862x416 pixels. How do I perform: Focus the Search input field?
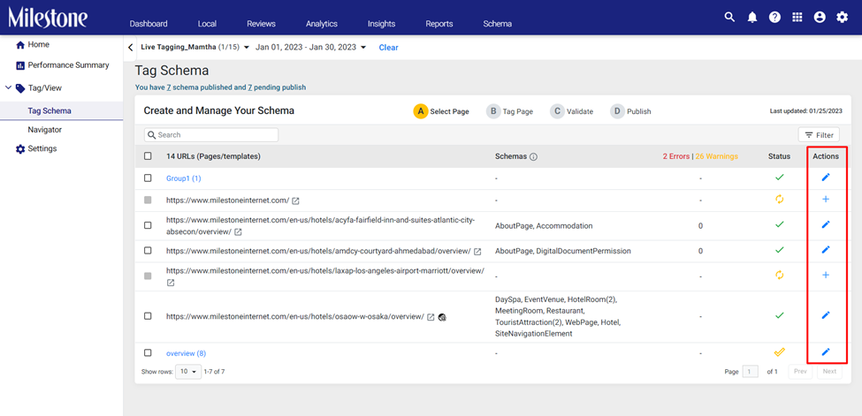tap(211, 134)
